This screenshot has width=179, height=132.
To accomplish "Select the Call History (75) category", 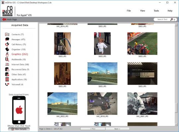I will pos(19,44).
